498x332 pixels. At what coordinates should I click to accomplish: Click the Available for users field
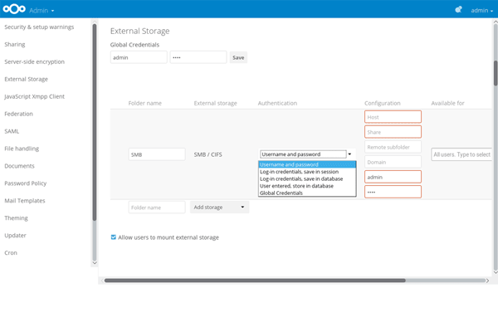click(461, 154)
